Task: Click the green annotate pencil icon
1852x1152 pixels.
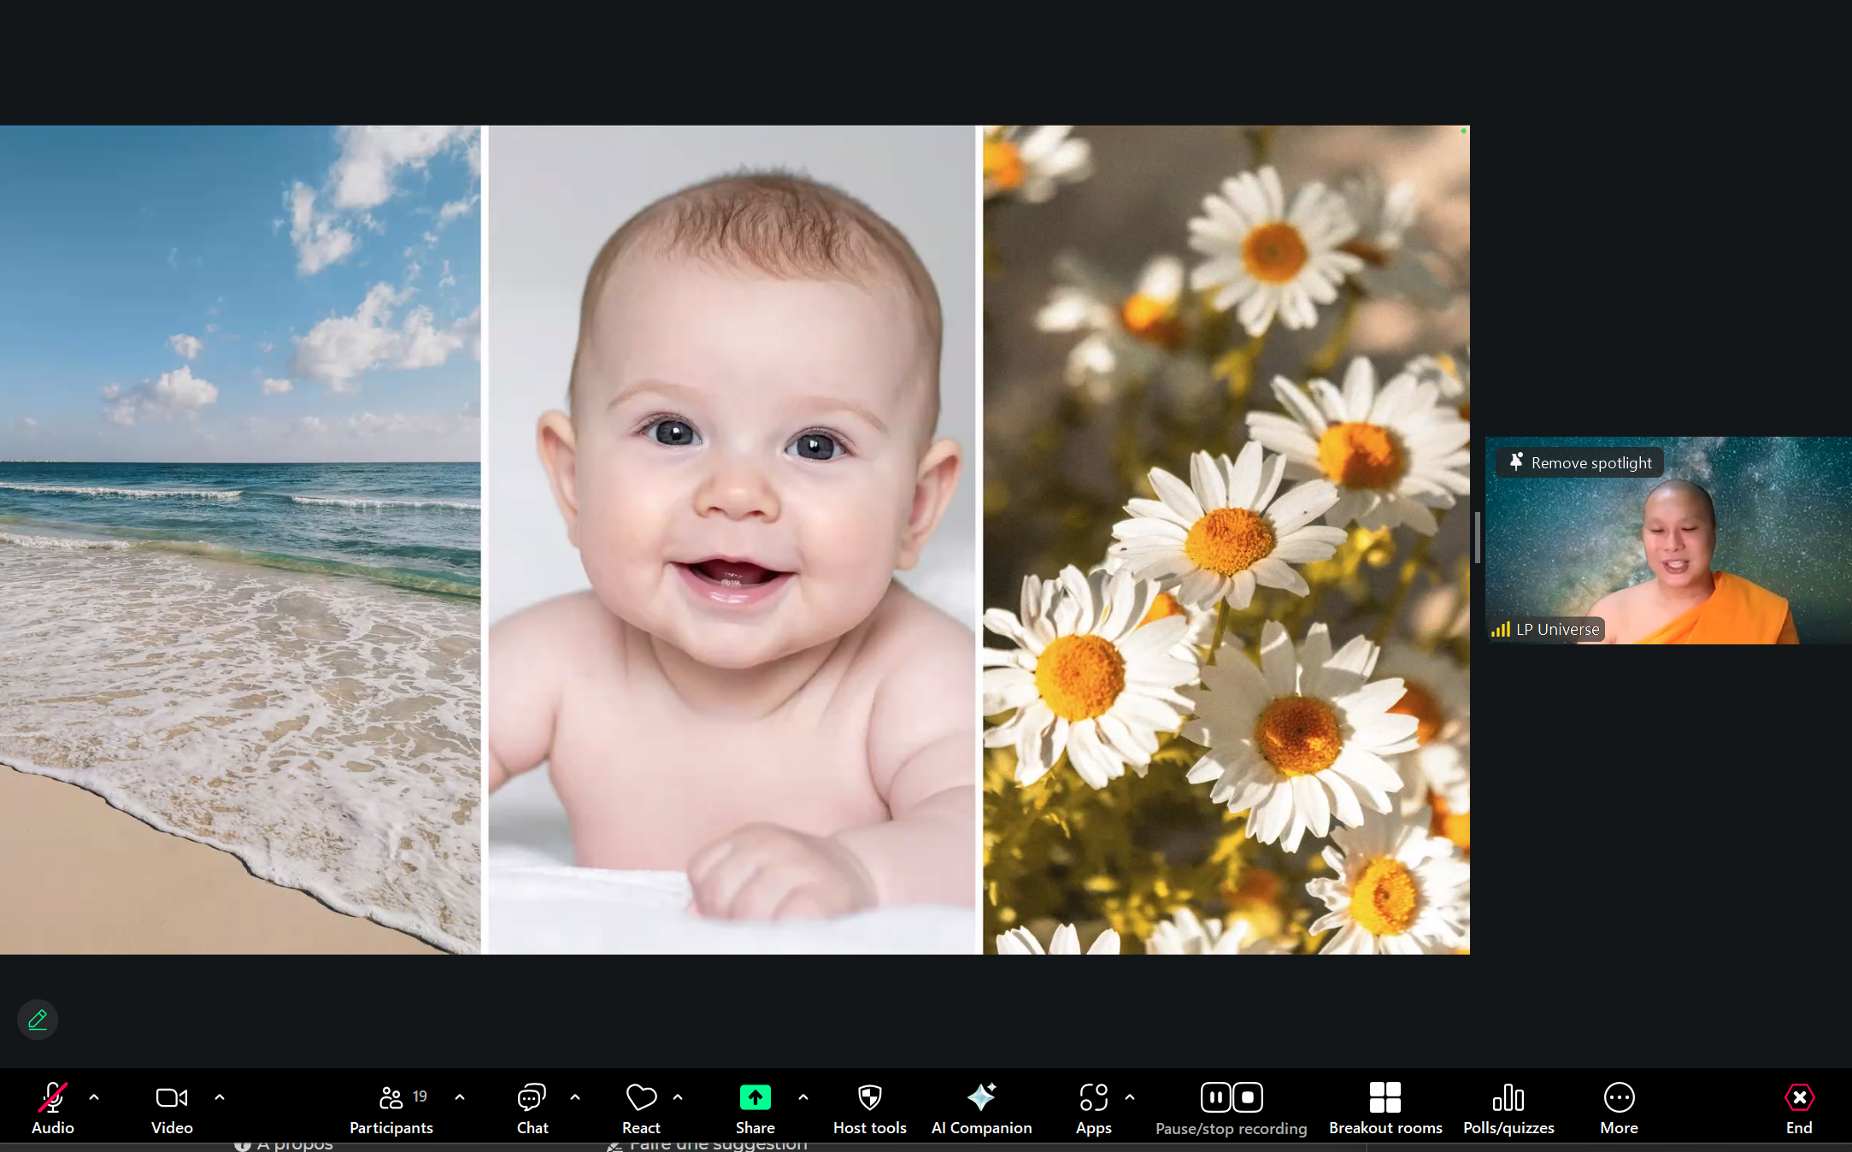Action: click(x=38, y=1020)
